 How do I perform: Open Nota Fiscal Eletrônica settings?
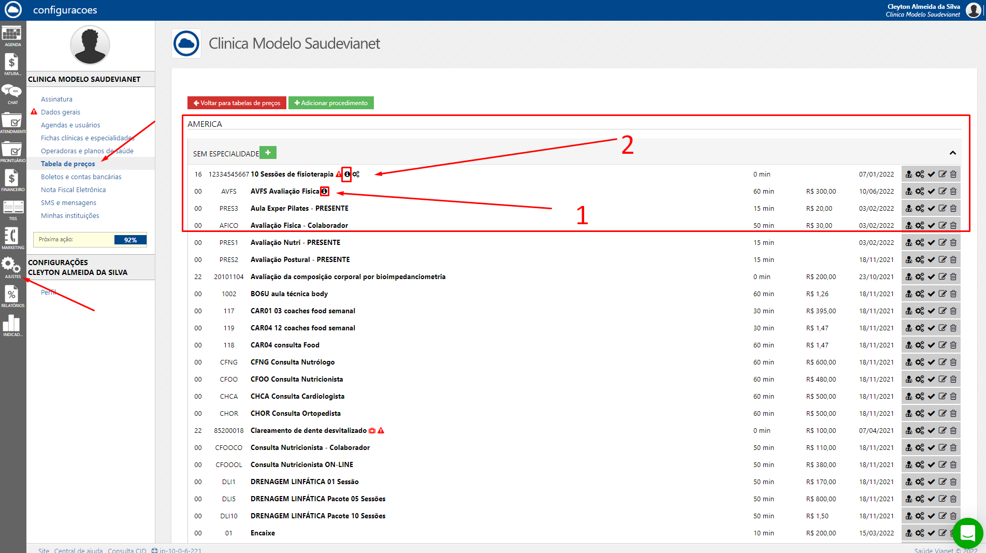[x=74, y=190]
